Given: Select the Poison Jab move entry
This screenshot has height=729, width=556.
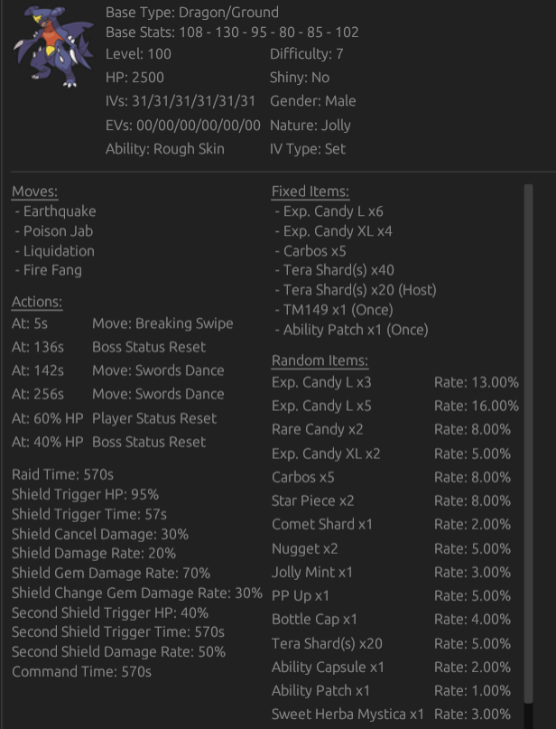Looking at the screenshot, I should (53, 231).
